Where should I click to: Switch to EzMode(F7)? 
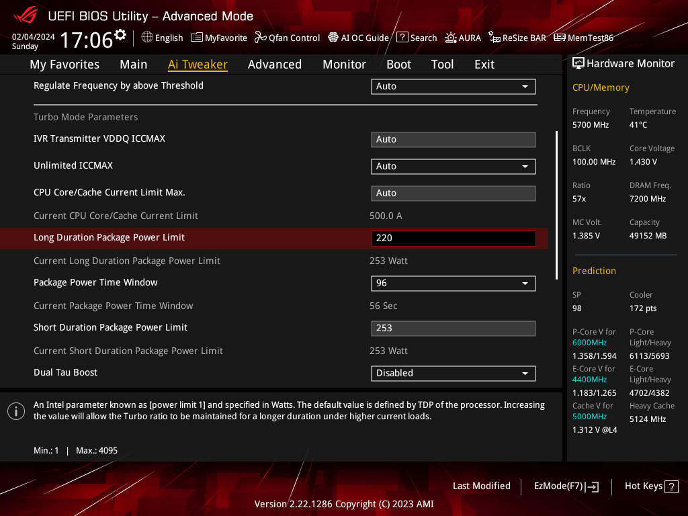tap(566, 486)
